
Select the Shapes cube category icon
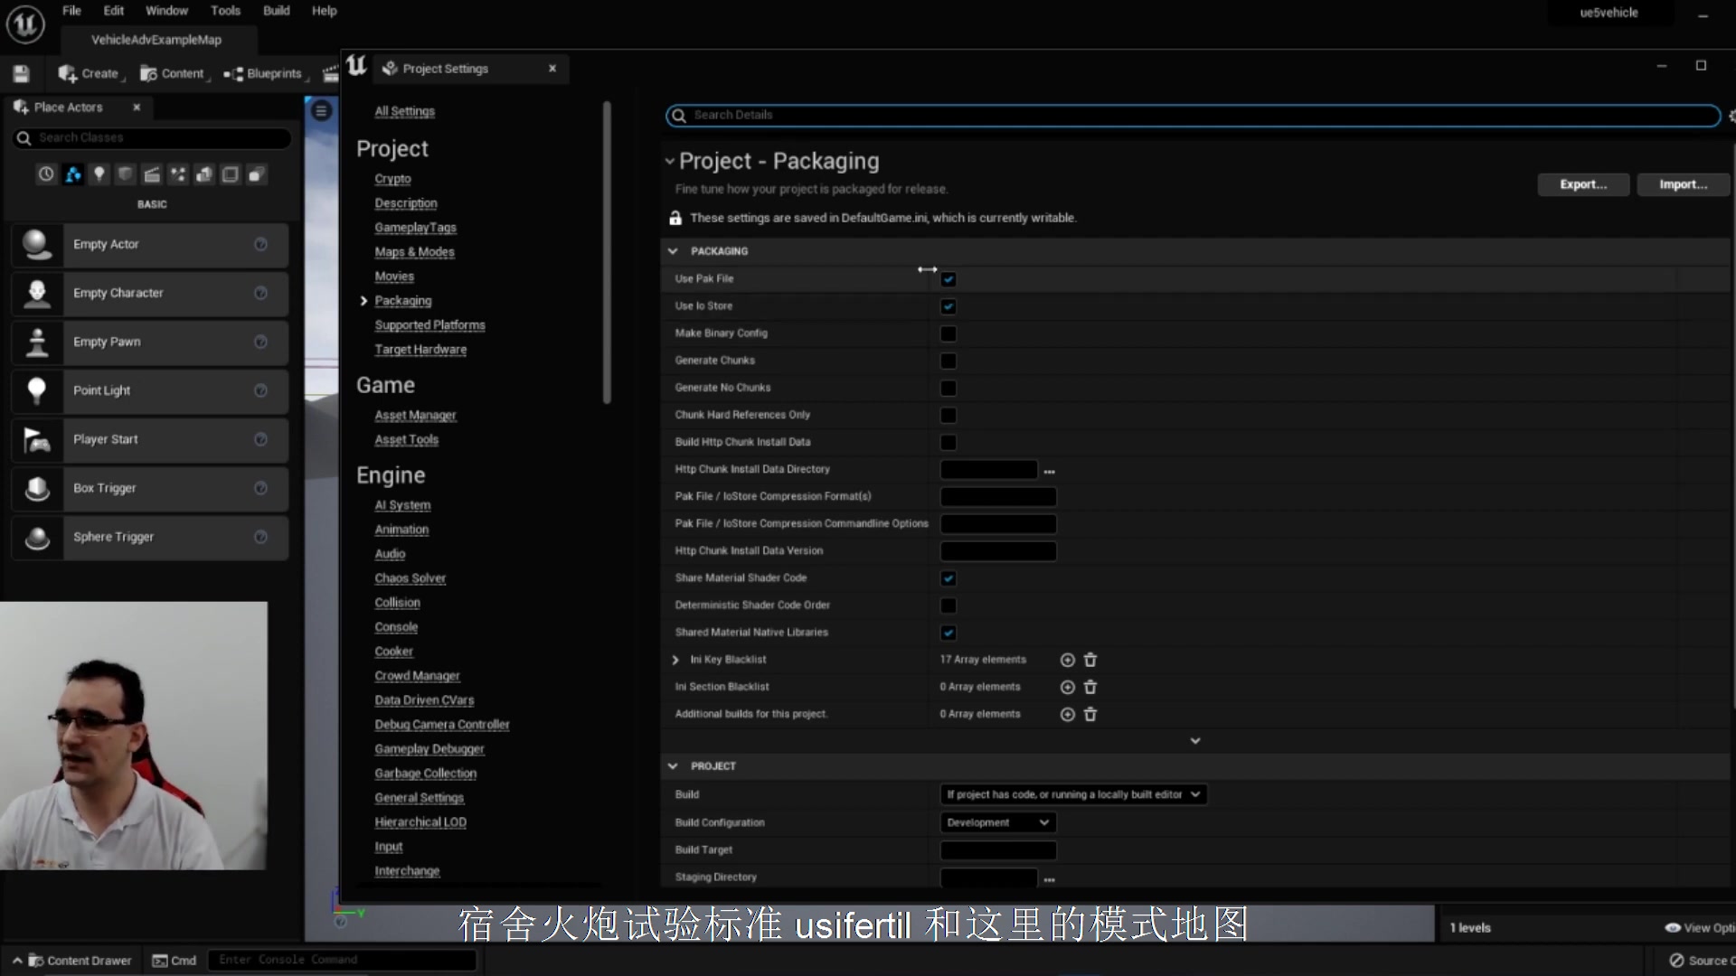tap(126, 174)
